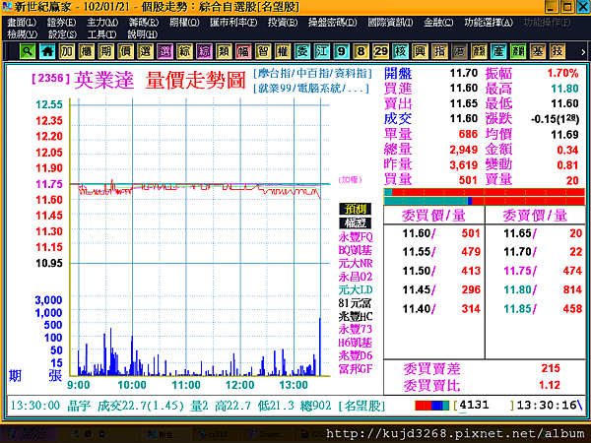Open the 智 toolbar icon
Screen dimensions: 591x443
coord(263,51)
